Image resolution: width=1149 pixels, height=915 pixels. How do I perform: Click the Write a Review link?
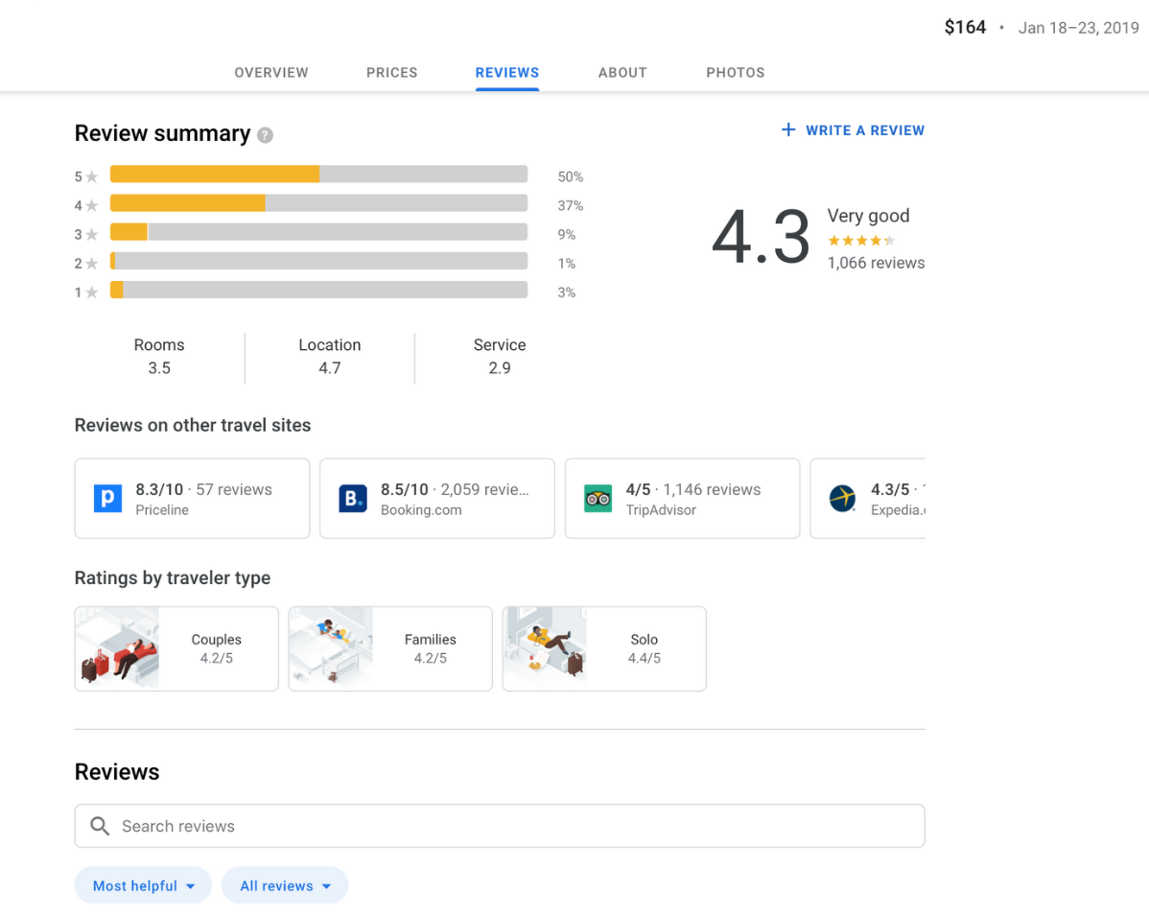pos(864,130)
